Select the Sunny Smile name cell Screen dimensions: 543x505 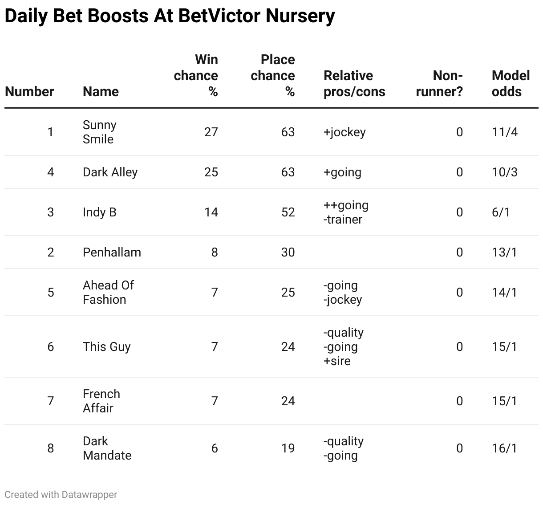(x=99, y=132)
